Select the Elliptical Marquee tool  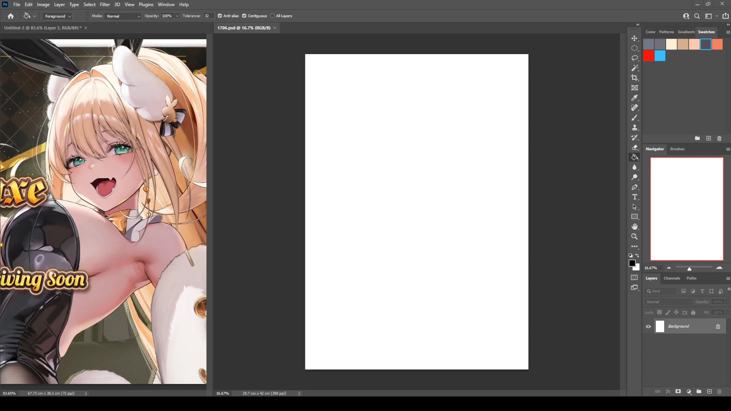coord(634,48)
